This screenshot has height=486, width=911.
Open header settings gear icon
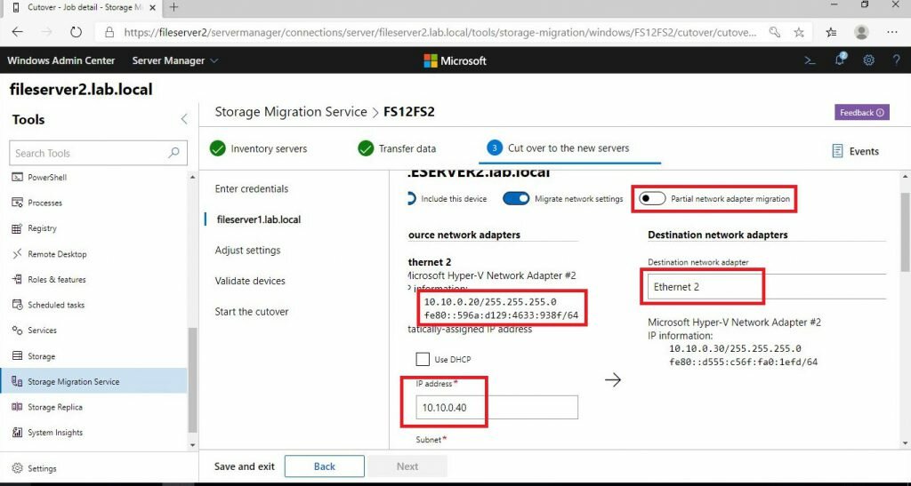[868, 60]
